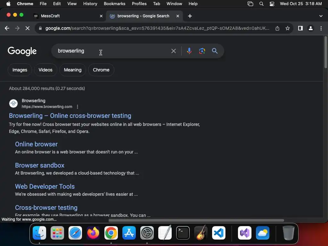Open Chrome side panel
This screenshot has height=246, width=328.
(300, 28)
